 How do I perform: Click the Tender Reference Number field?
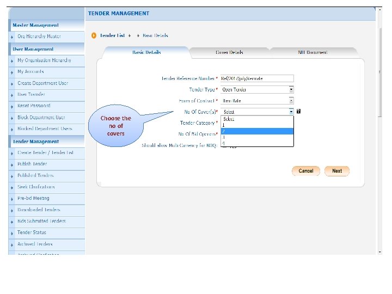click(257, 78)
